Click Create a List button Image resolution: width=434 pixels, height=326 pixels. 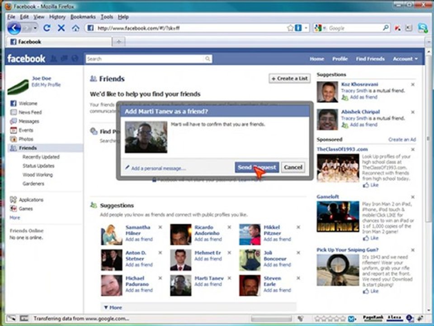(x=289, y=78)
